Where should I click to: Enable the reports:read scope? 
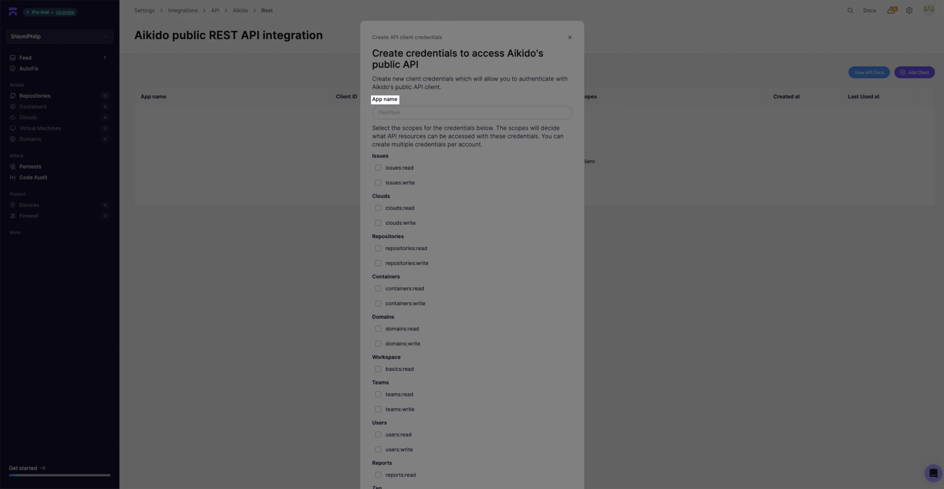pos(378,475)
